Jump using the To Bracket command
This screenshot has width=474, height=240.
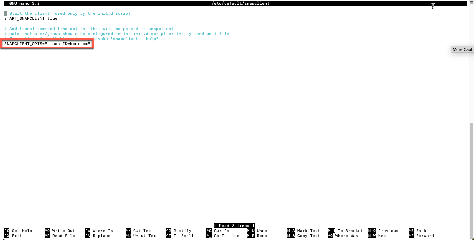point(347,231)
